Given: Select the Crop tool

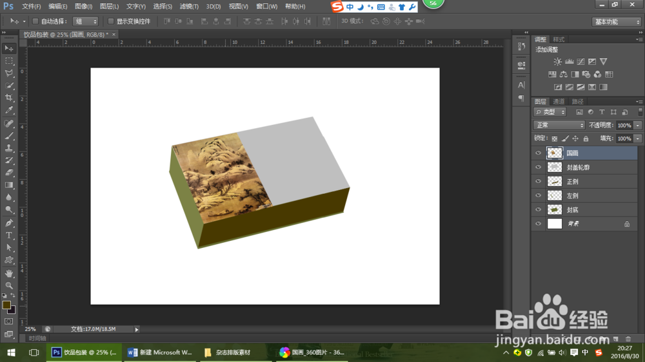Looking at the screenshot, I should point(8,98).
